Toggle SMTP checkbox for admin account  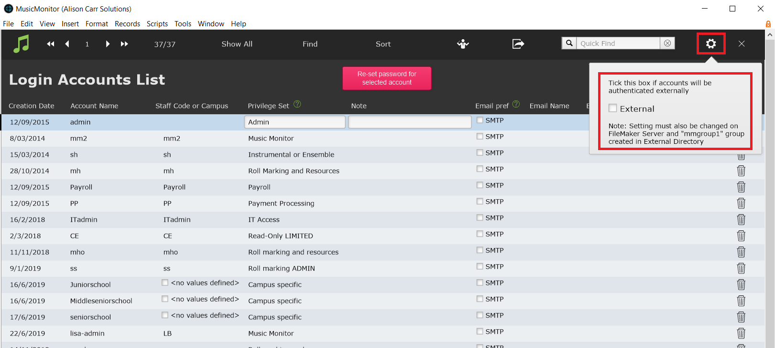click(x=480, y=120)
